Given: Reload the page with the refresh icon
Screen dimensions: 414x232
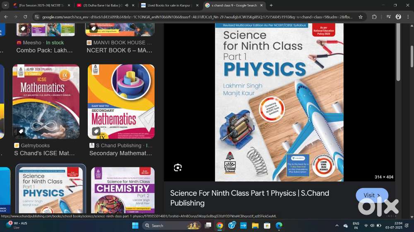Looking at the screenshot, I should pyautogui.click(x=25, y=17).
